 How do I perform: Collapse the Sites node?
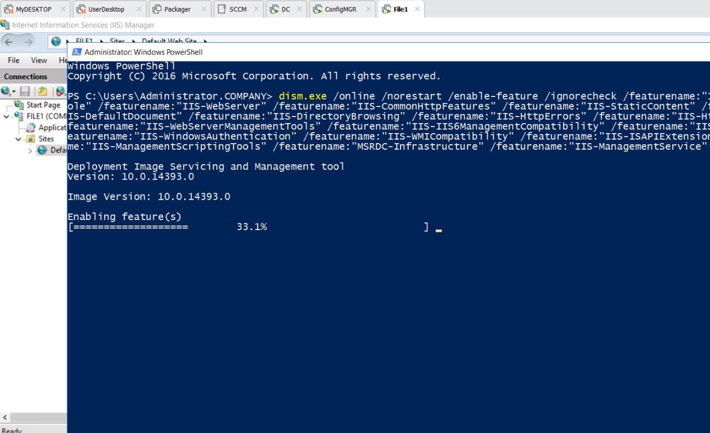point(18,139)
